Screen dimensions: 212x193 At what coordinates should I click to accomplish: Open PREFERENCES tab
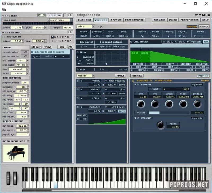click(x=189, y=20)
